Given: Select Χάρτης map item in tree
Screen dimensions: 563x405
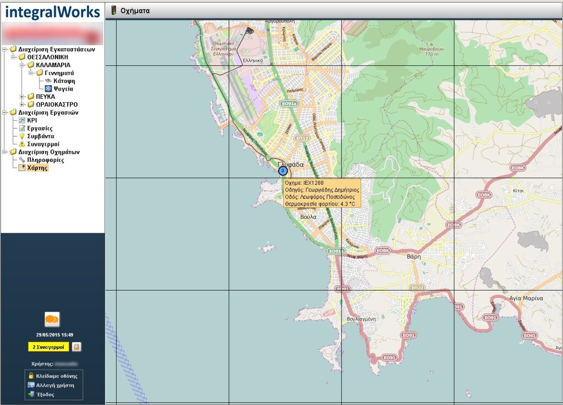Looking at the screenshot, I should 37,168.
